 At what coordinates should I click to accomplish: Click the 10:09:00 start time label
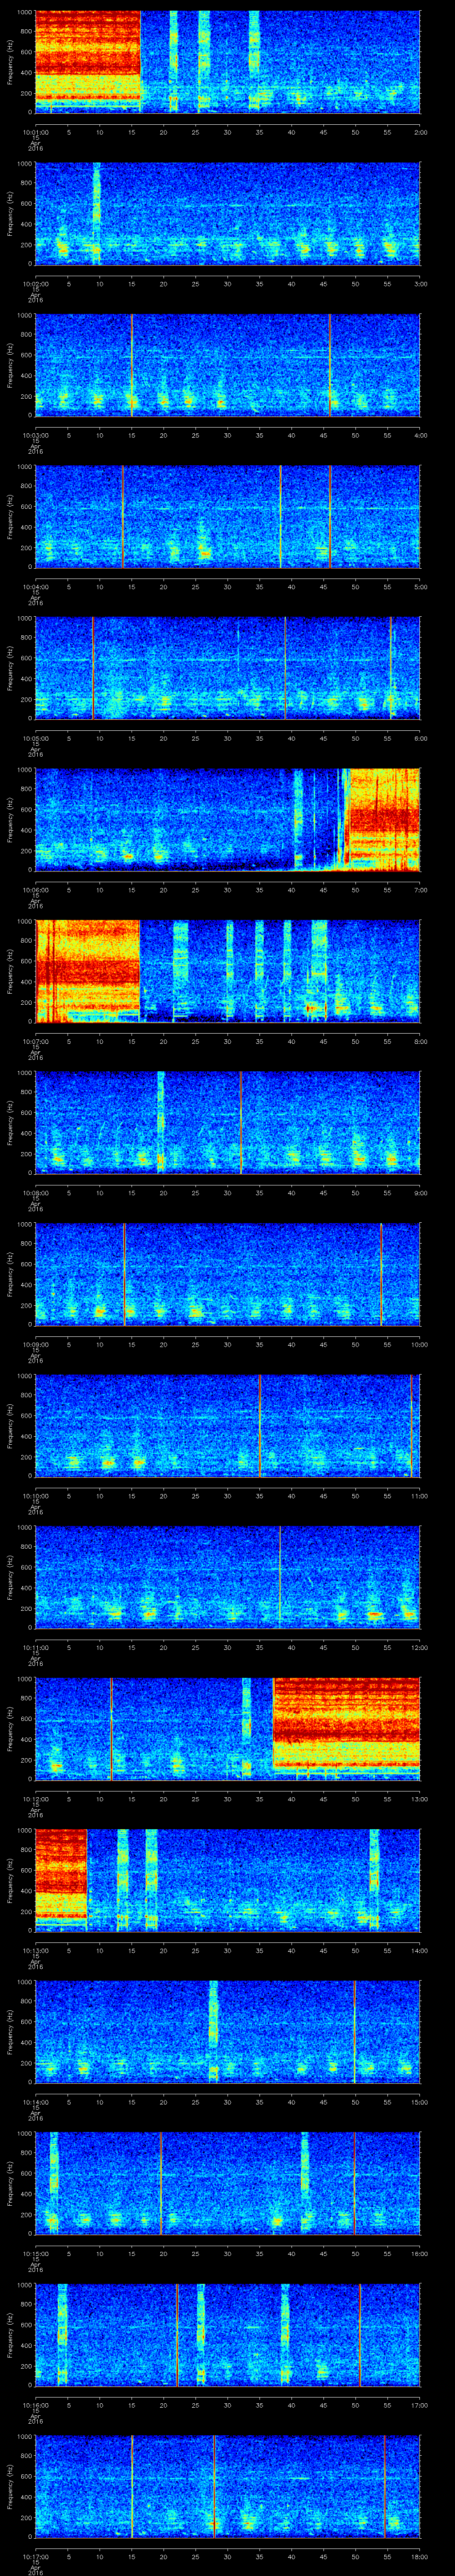click(35, 1345)
